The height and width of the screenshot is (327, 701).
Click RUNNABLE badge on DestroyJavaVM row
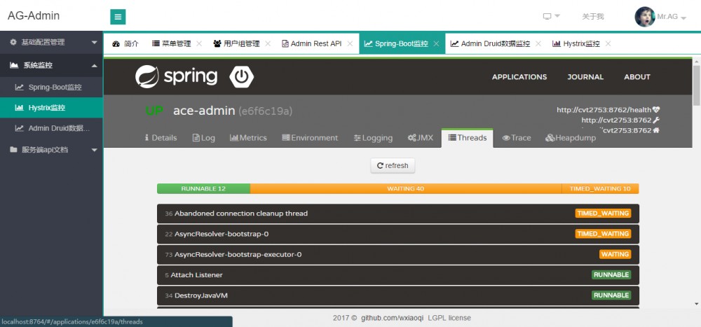click(x=611, y=295)
